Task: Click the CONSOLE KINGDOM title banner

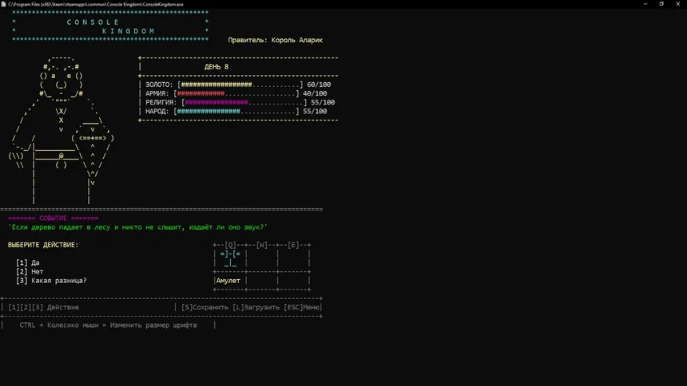Action: pos(110,26)
